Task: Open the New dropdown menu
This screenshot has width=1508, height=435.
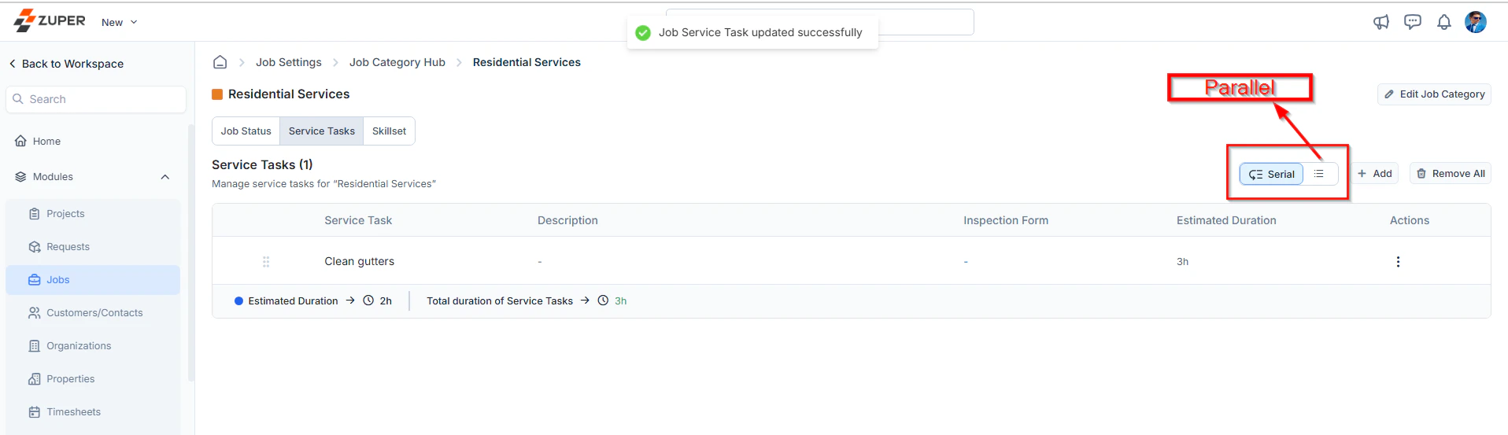Action: pyautogui.click(x=120, y=22)
